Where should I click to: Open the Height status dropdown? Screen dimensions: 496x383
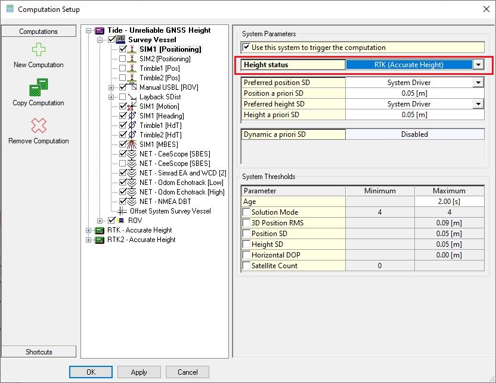tap(478, 65)
